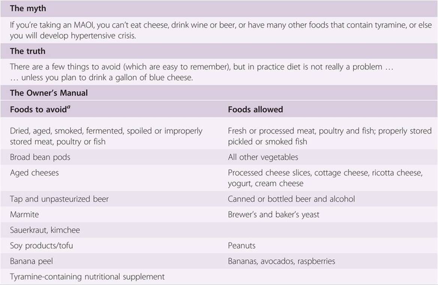The width and height of the screenshot is (438, 285).
Task: Click 'Tyramine-containing nutritional supplement' row
Action: click(87, 277)
